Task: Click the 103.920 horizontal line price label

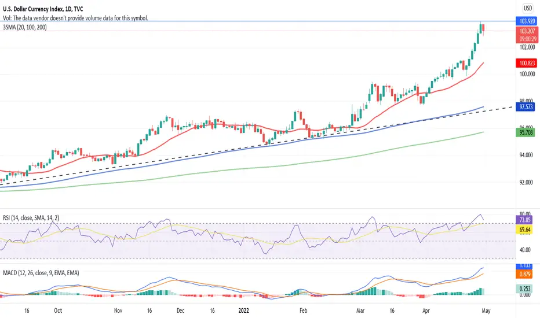Action: click(x=527, y=21)
